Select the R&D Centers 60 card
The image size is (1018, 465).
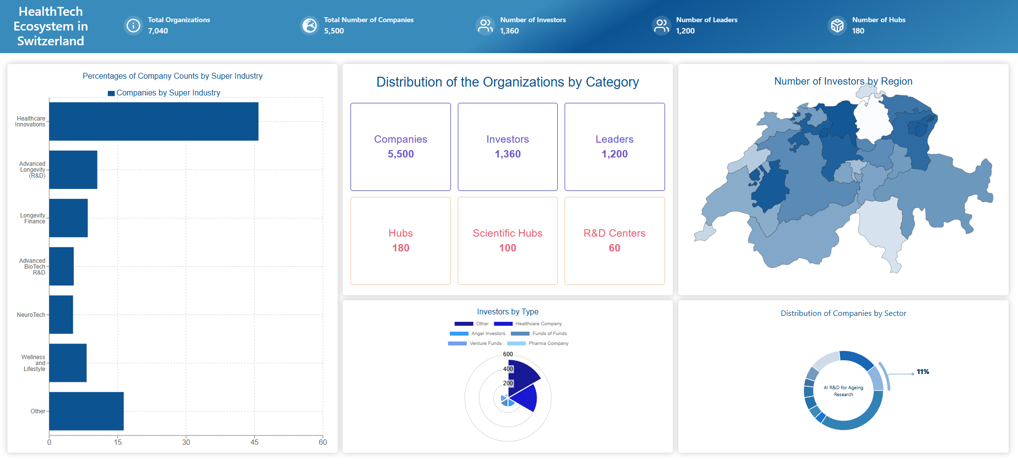[614, 241]
